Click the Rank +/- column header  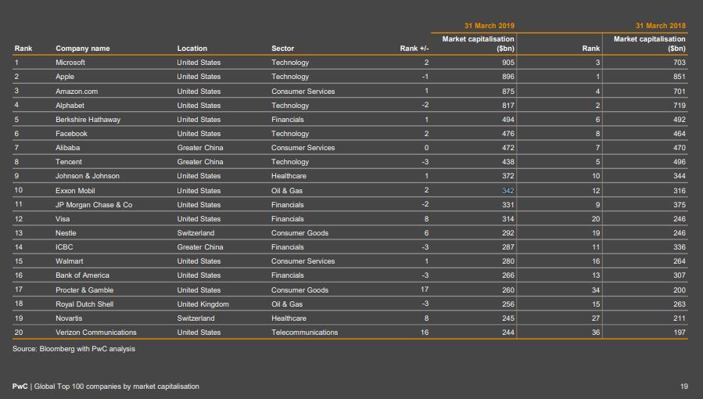point(414,49)
